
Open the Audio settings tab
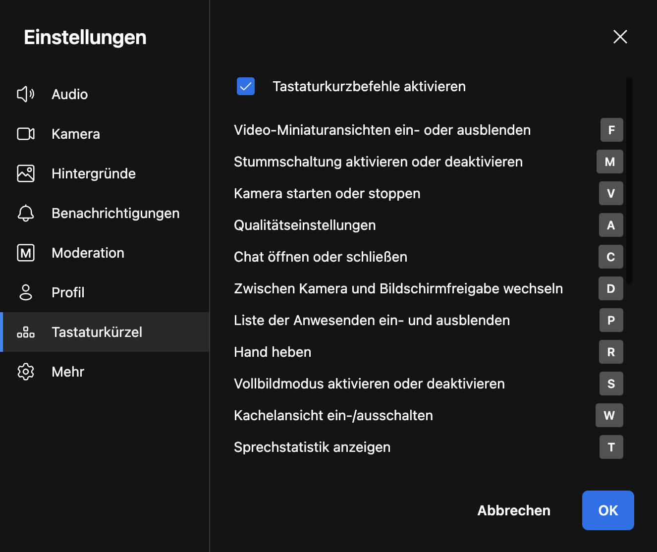[69, 94]
